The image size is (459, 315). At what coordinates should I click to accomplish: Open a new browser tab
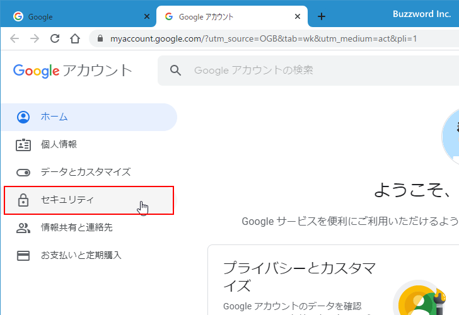coord(322,16)
